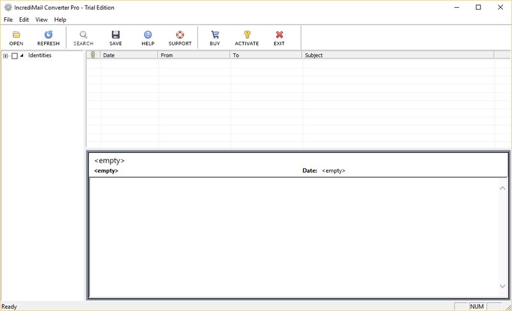
Task: Open the View menu
Action: [42, 20]
